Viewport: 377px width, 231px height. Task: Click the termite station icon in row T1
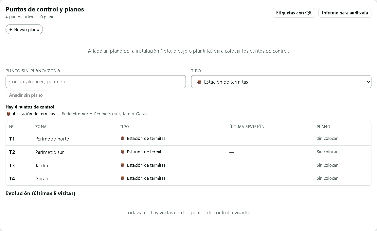coord(123,138)
